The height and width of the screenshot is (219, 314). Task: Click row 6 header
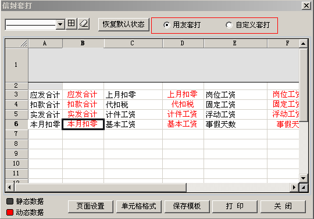click(x=17, y=124)
